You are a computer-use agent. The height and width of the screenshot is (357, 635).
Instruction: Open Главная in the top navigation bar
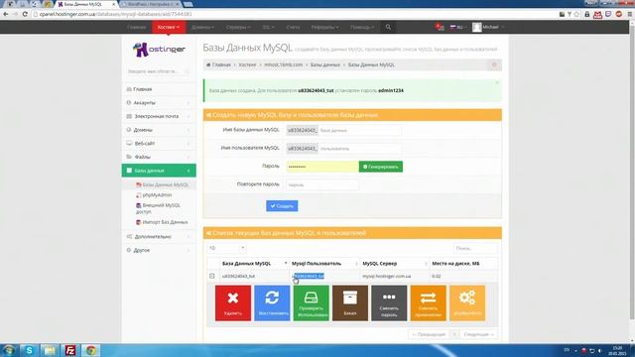point(137,27)
